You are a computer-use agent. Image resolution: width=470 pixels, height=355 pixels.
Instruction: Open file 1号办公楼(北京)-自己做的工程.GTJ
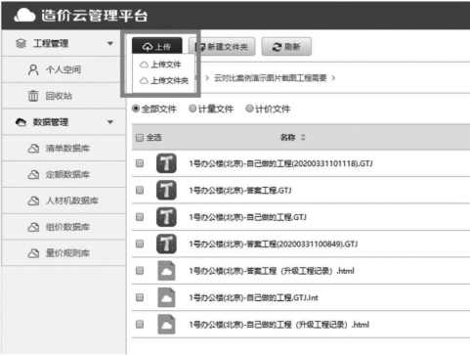coord(248,217)
